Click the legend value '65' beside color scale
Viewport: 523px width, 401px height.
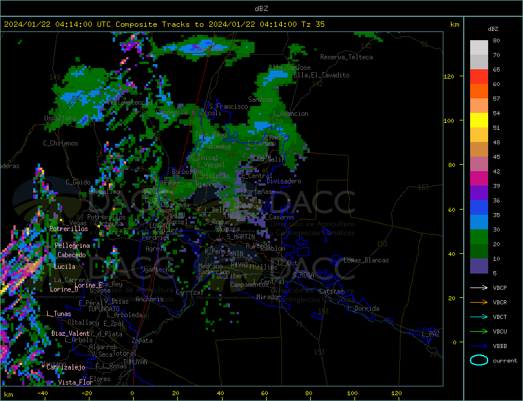tap(496, 70)
